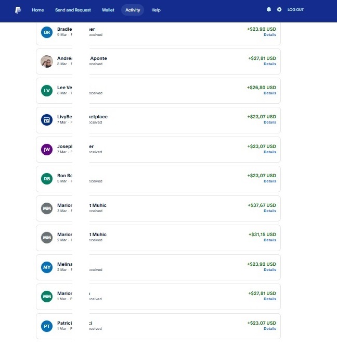The image size is (337, 345).
Task: Open the notifications bell icon
Action: pos(269,9)
